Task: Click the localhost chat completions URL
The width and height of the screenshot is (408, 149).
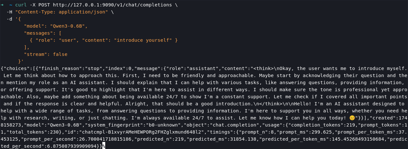Action: pyautogui.click(x=112, y=5)
